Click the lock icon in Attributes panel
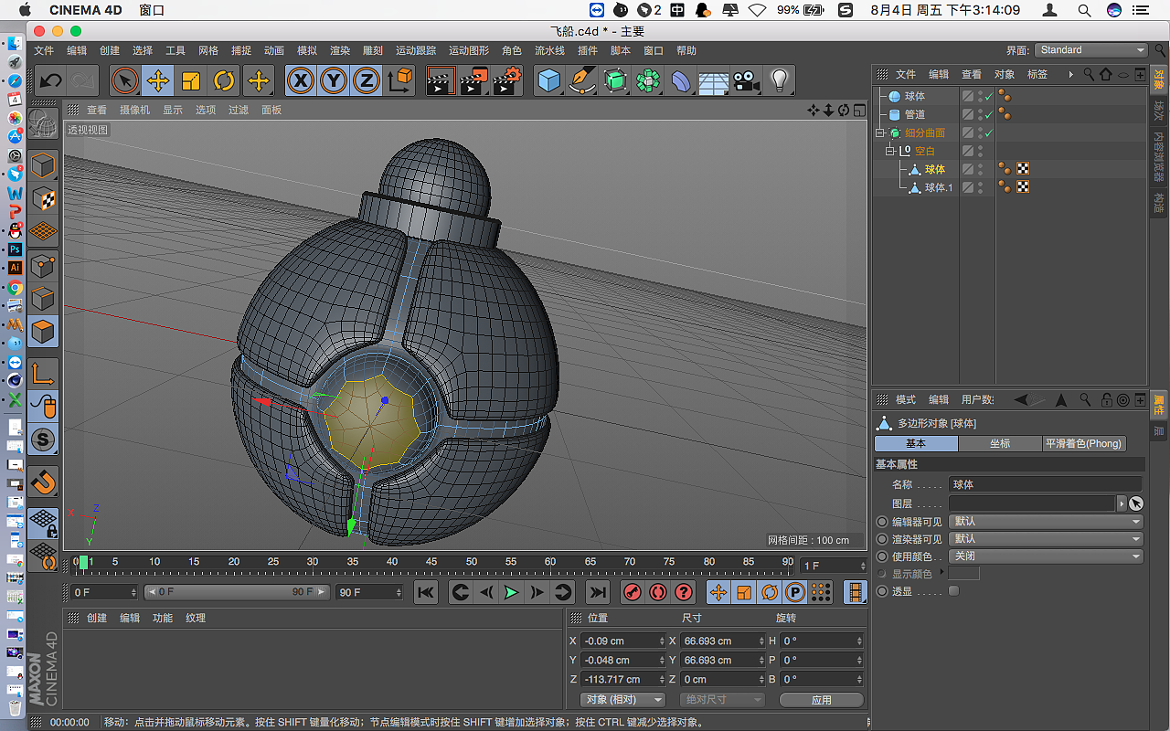This screenshot has height=731, width=1170. [x=1106, y=399]
